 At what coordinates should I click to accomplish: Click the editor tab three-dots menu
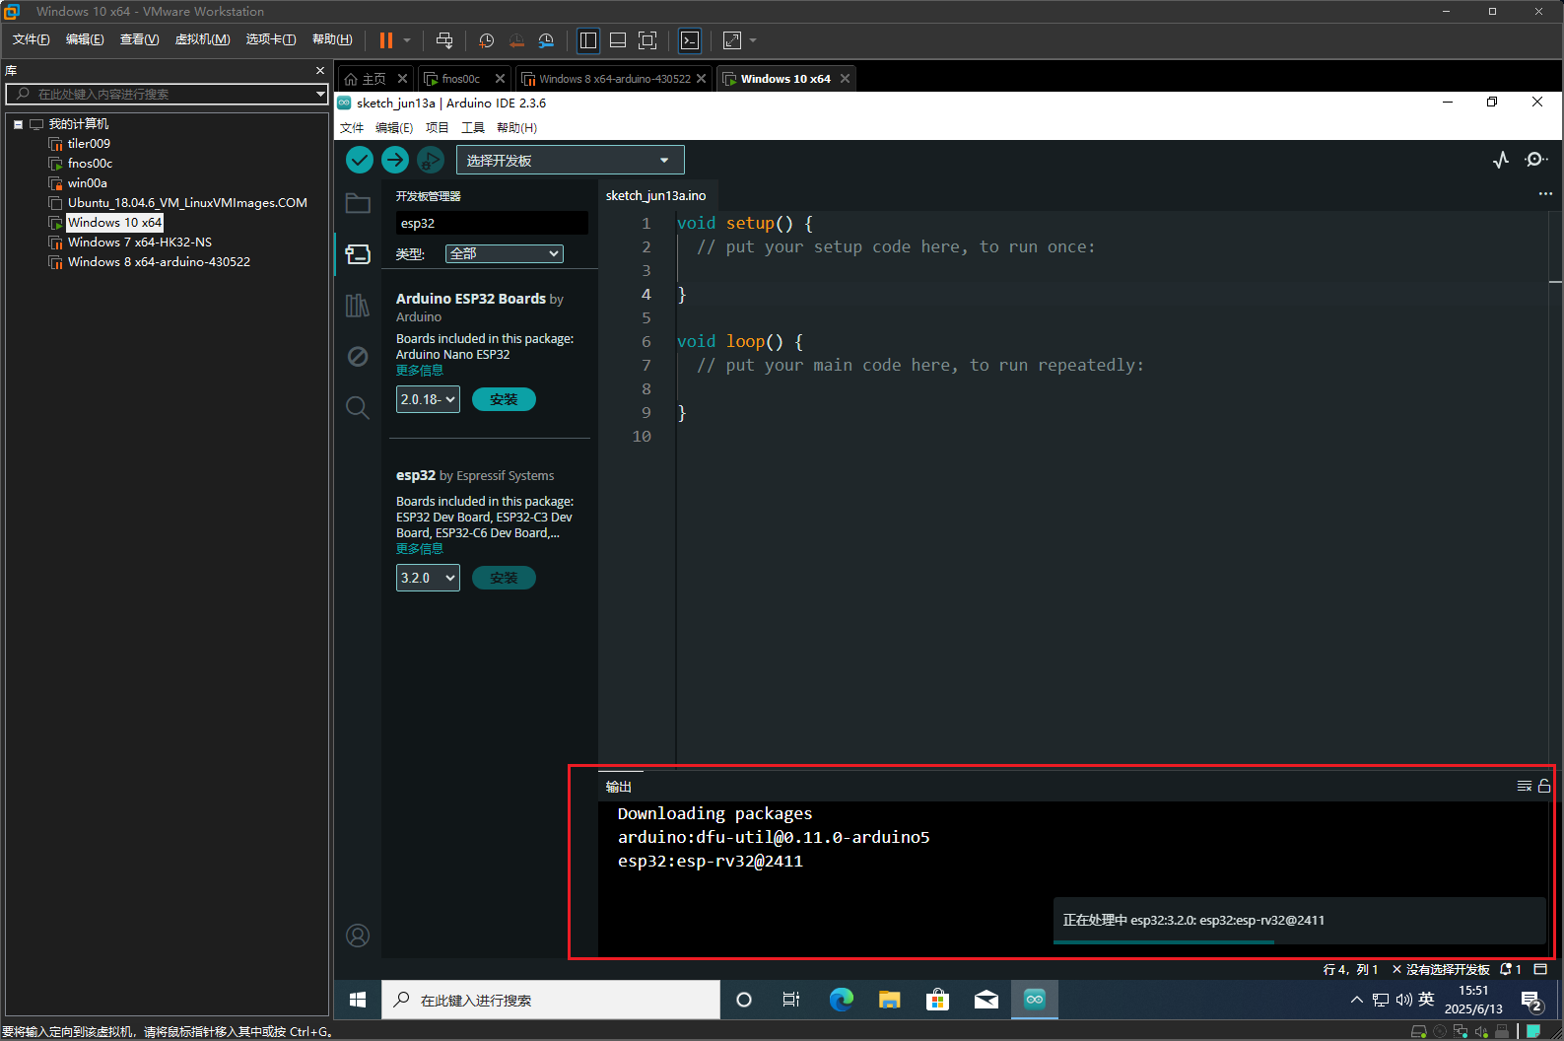tap(1545, 194)
